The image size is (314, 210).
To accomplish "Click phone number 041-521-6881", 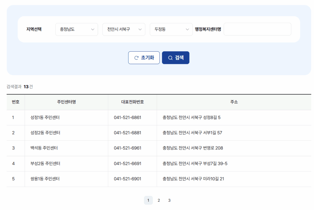I will click(128, 133).
